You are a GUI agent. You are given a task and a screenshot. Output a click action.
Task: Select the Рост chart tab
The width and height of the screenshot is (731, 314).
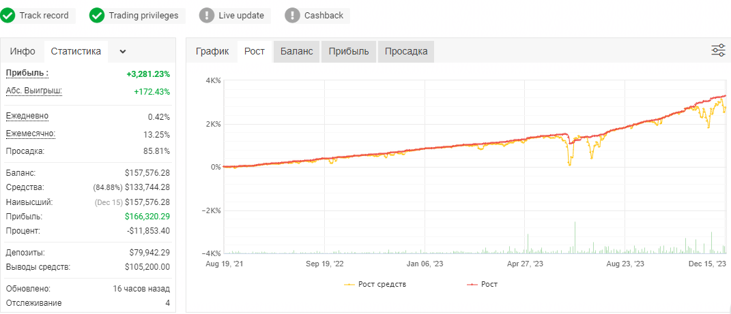255,51
